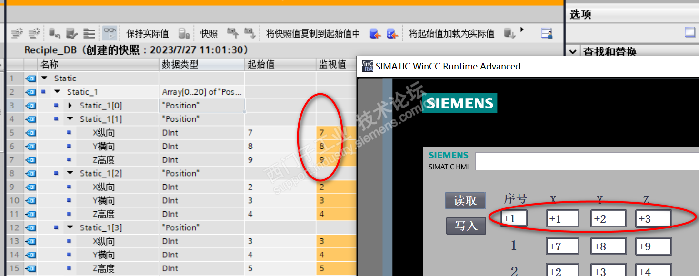Click the second snapshot copy icon with green arrow

click(250, 33)
